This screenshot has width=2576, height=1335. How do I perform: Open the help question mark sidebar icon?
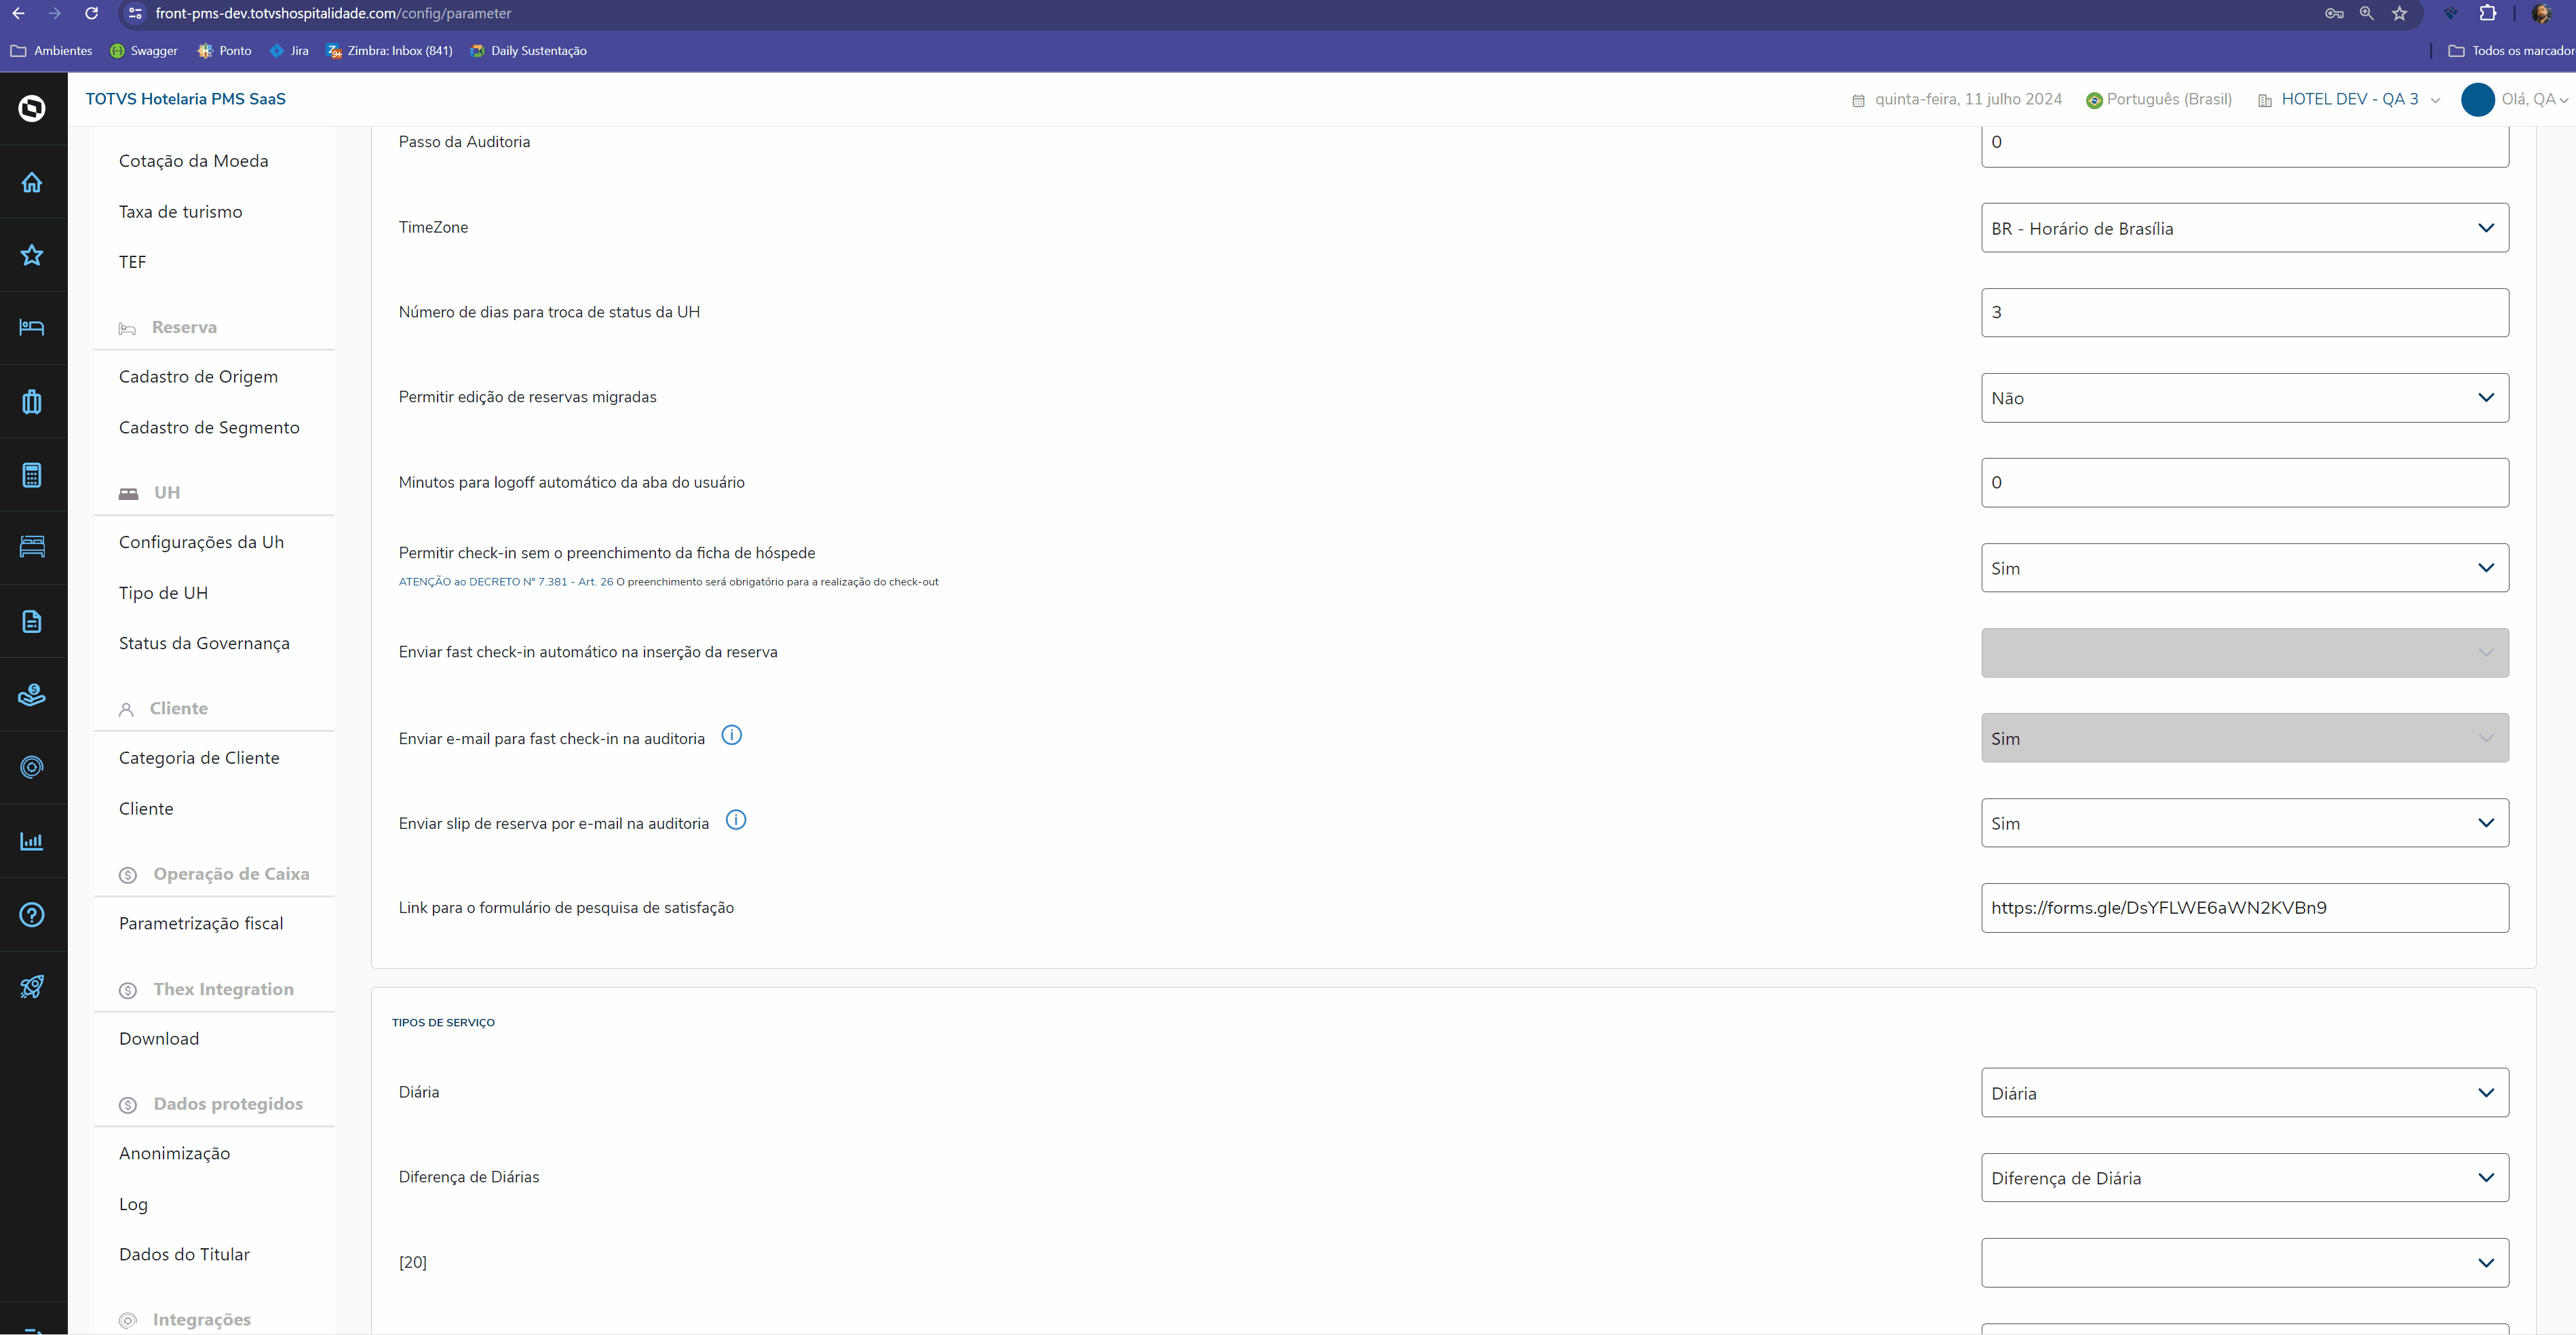click(32, 914)
